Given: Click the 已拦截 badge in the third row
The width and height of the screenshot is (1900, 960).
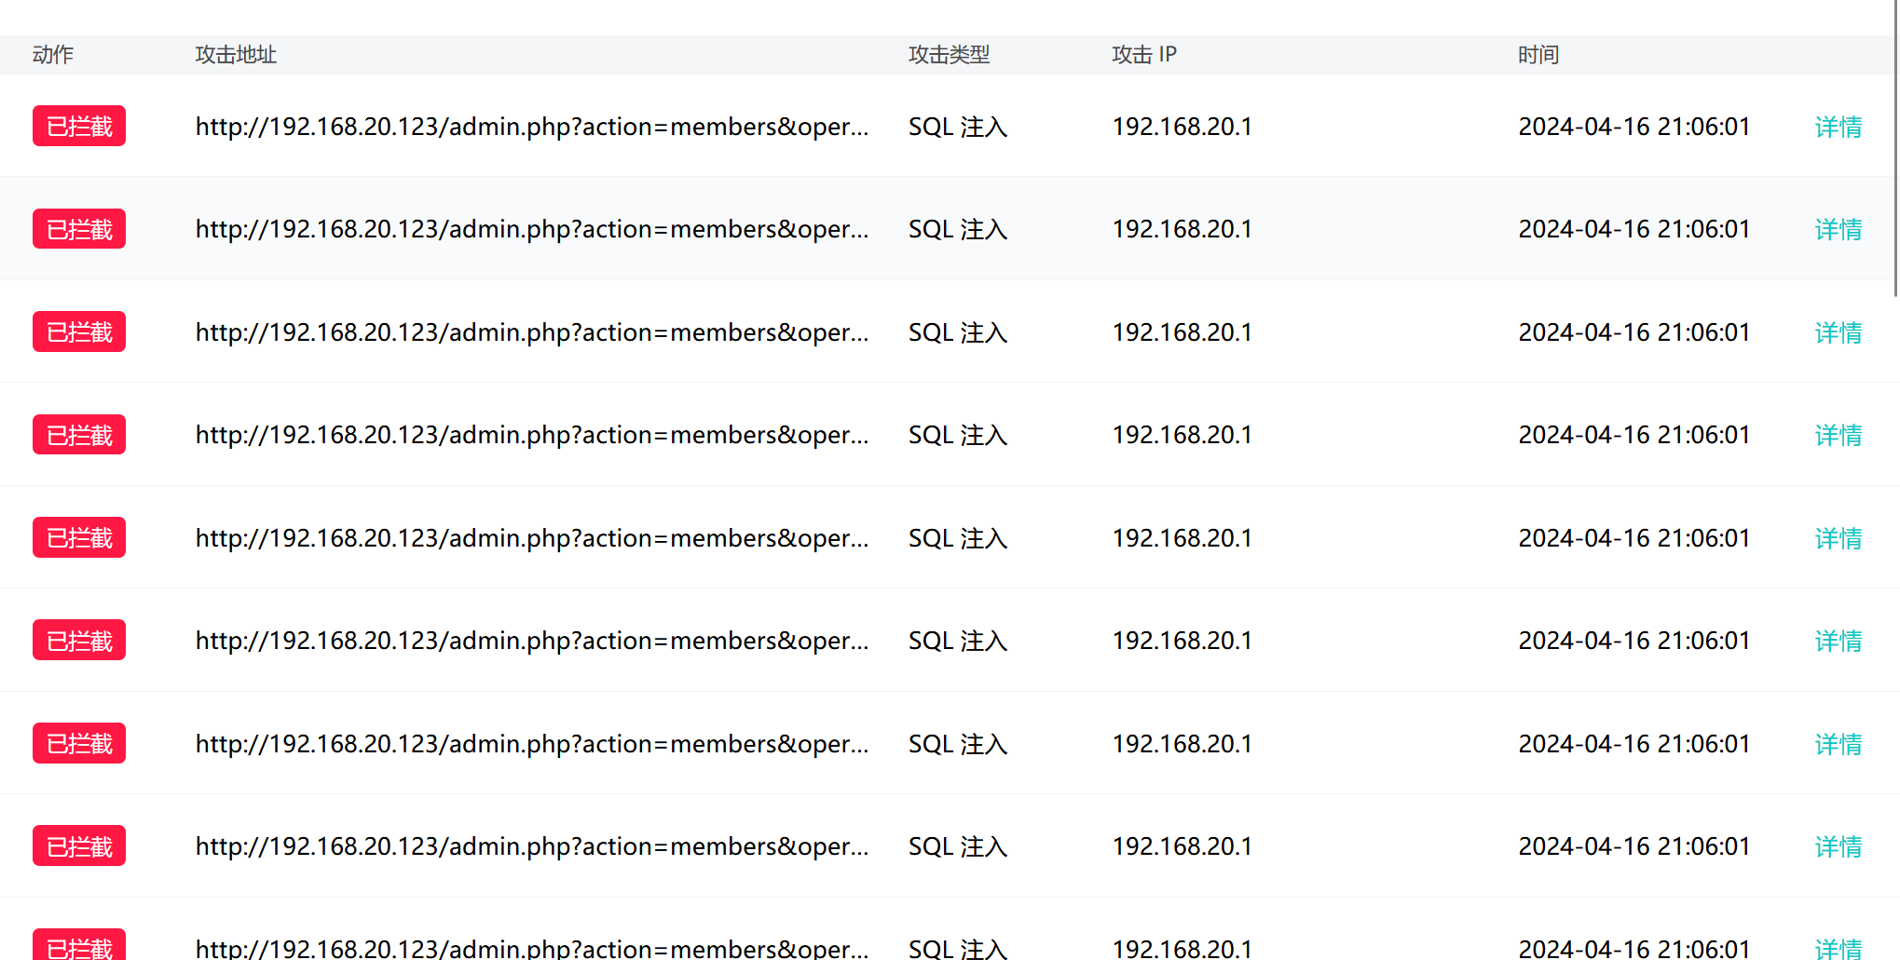Looking at the screenshot, I should [x=79, y=332].
